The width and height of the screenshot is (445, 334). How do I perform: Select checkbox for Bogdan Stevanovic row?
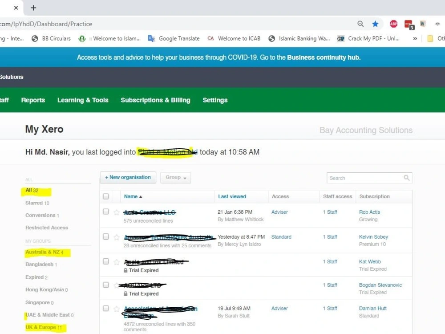106,285
